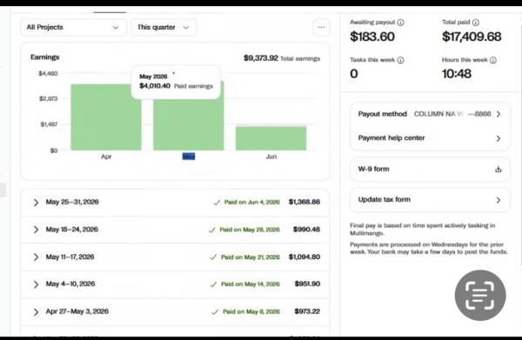The width and height of the screenshot is (522, 340).
Task: Select the June earnings bar
Action: pos(271,138)
